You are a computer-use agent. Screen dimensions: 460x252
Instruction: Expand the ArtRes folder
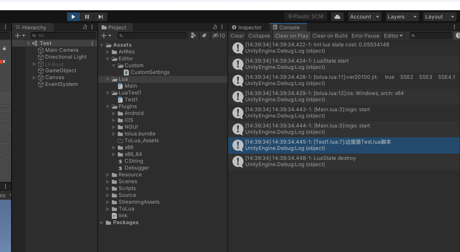click(x=108, y=52)
